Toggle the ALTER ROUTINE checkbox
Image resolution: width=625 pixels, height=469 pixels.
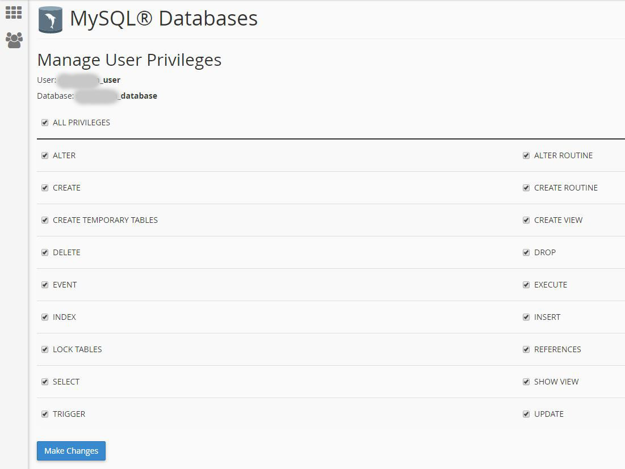click(526, 155)
